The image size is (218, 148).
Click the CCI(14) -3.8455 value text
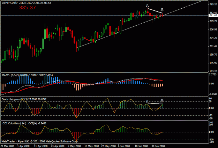pos(37,123)
